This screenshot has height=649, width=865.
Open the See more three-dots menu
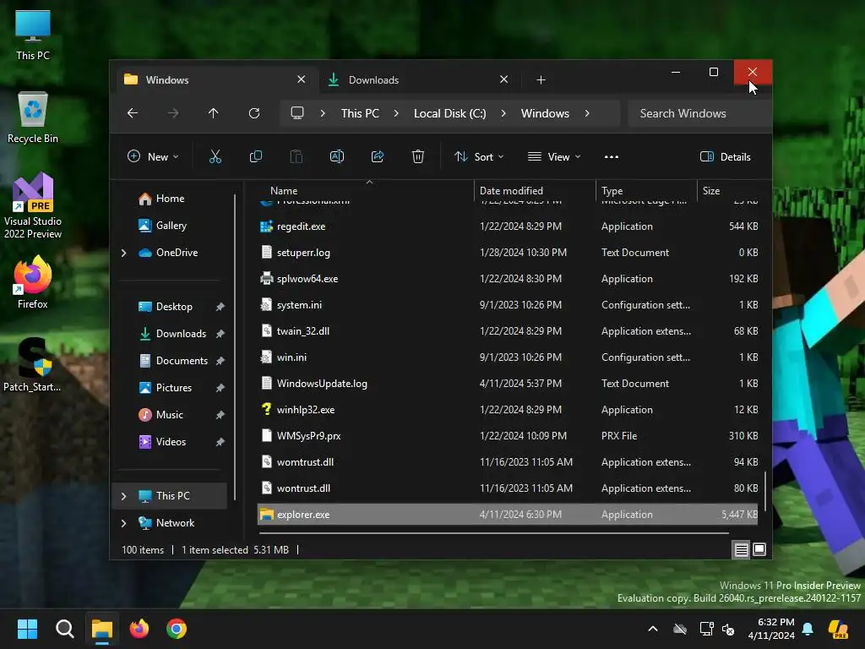612,156
